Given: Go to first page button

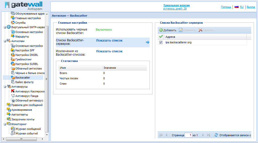Looking at the screenshot, I should pos(161,135).
